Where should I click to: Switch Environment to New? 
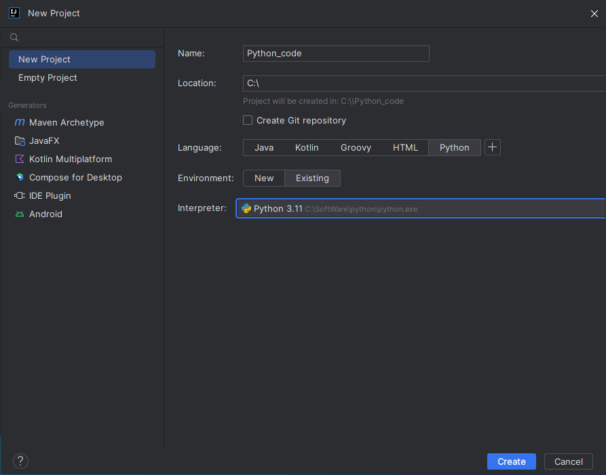[264, 178]
